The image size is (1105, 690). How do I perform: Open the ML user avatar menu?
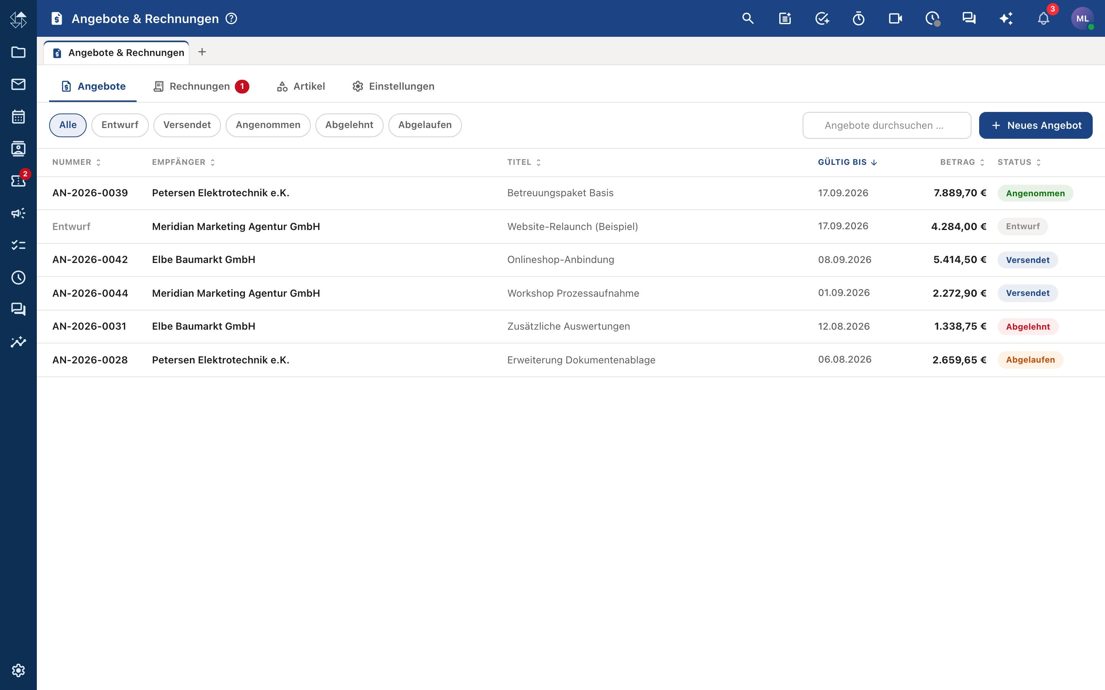pos(1082,18)
